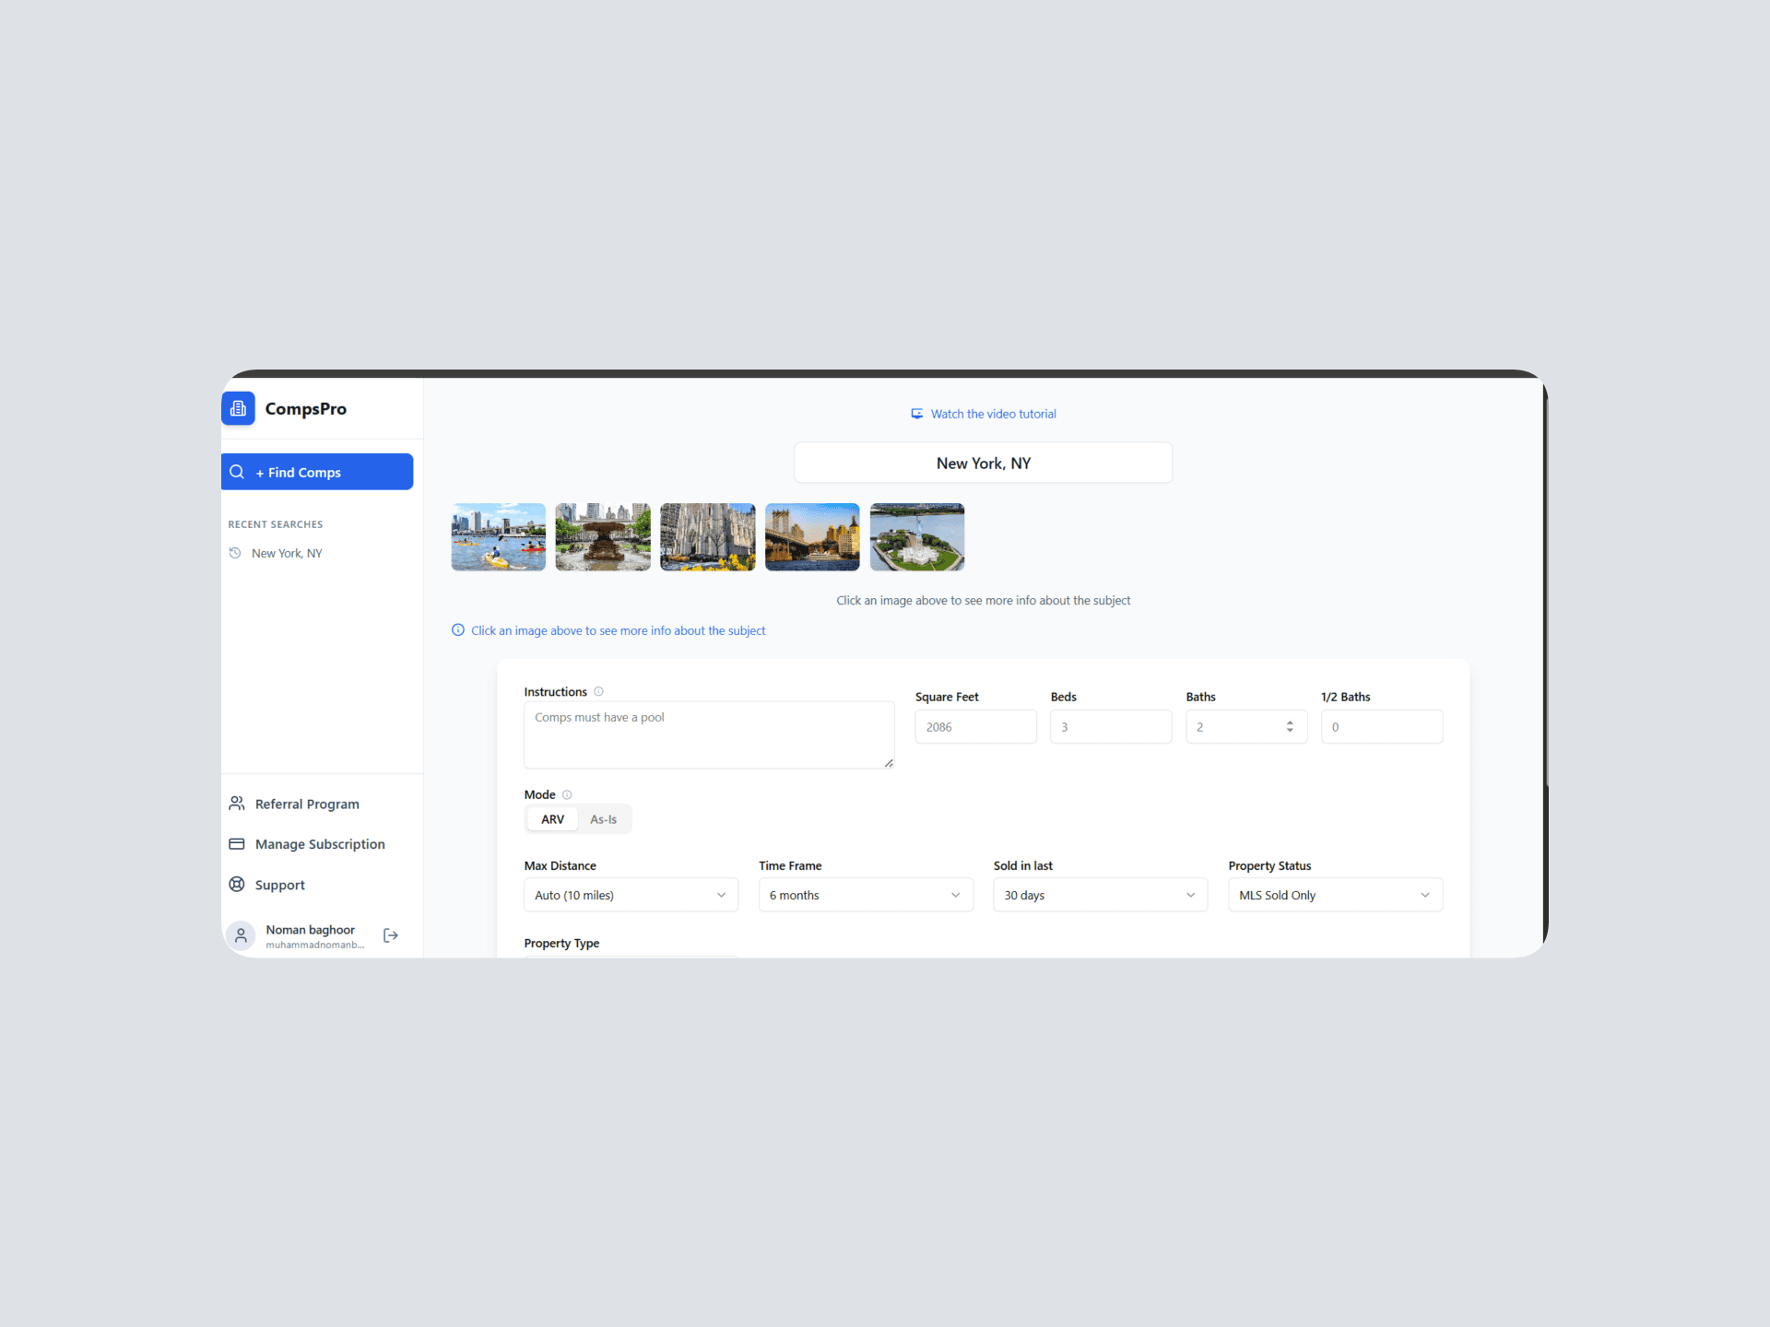This screenshot has width=1770, height=1327.
Task: Click the CompsPro building logo icon
Action: pos(238,408)
